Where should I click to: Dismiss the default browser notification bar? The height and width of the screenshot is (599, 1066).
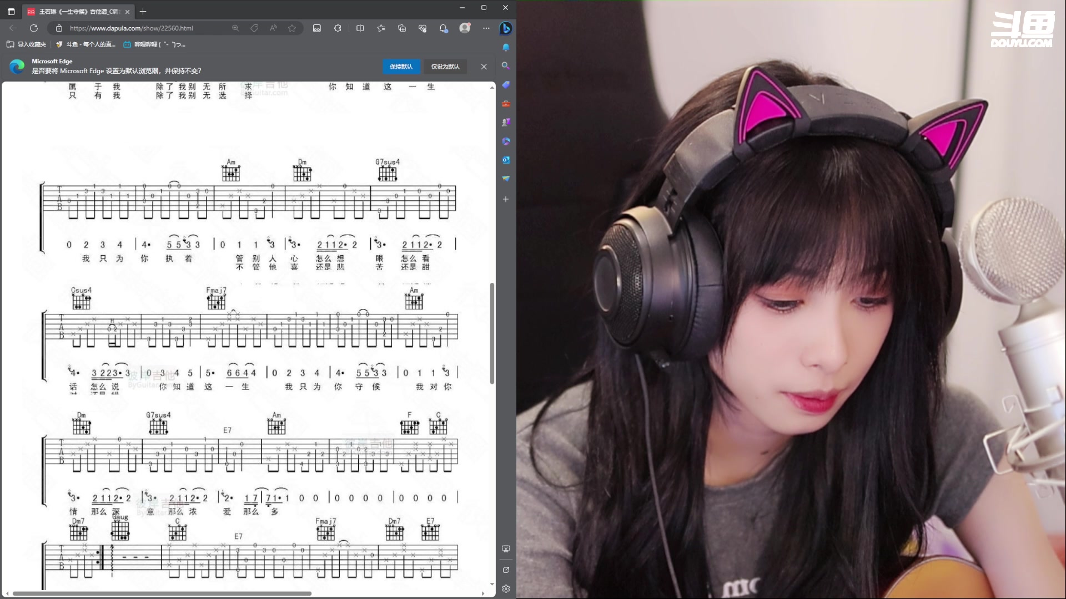(x=484, y=67)
